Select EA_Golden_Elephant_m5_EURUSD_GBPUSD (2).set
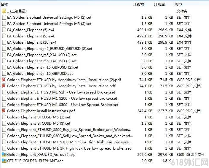Viewport: 209px width, 168px height. point(50,49)
